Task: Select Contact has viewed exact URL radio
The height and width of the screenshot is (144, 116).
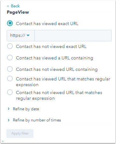Action: tap(10, 23)
